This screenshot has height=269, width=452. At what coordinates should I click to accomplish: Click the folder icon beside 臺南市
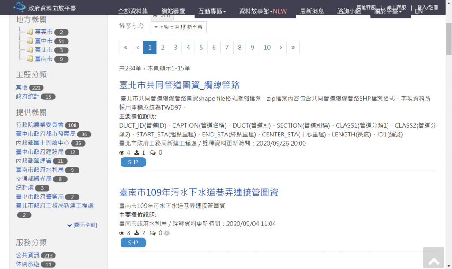30,59
